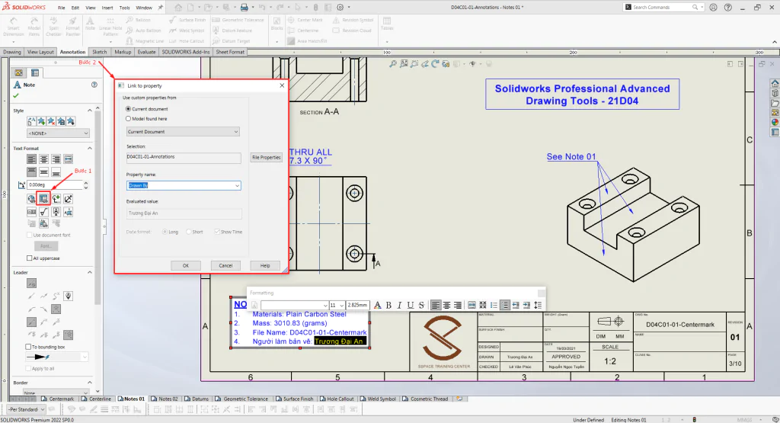Left-align text in Text Format section
The width and height of the screenshot is (780, 423).
(31, 159)
